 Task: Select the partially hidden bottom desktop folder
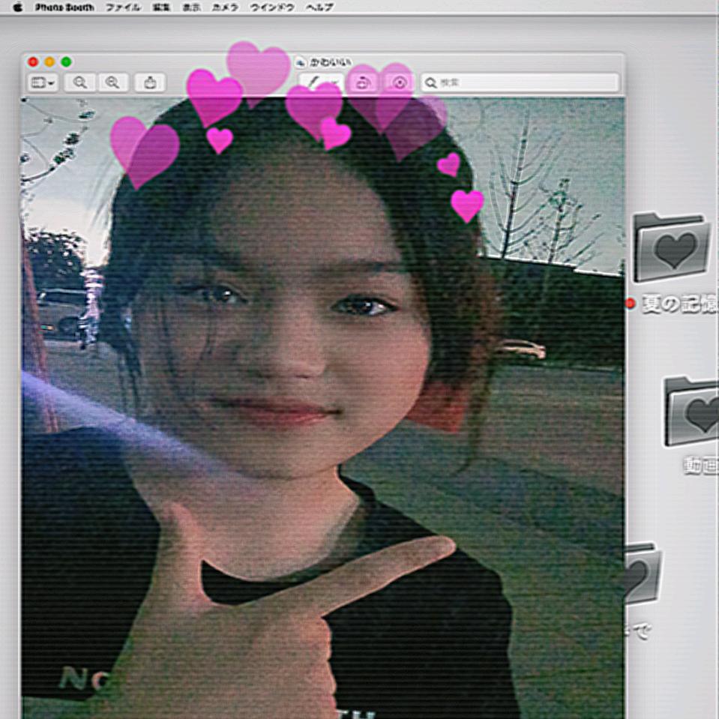click(643, 574)
